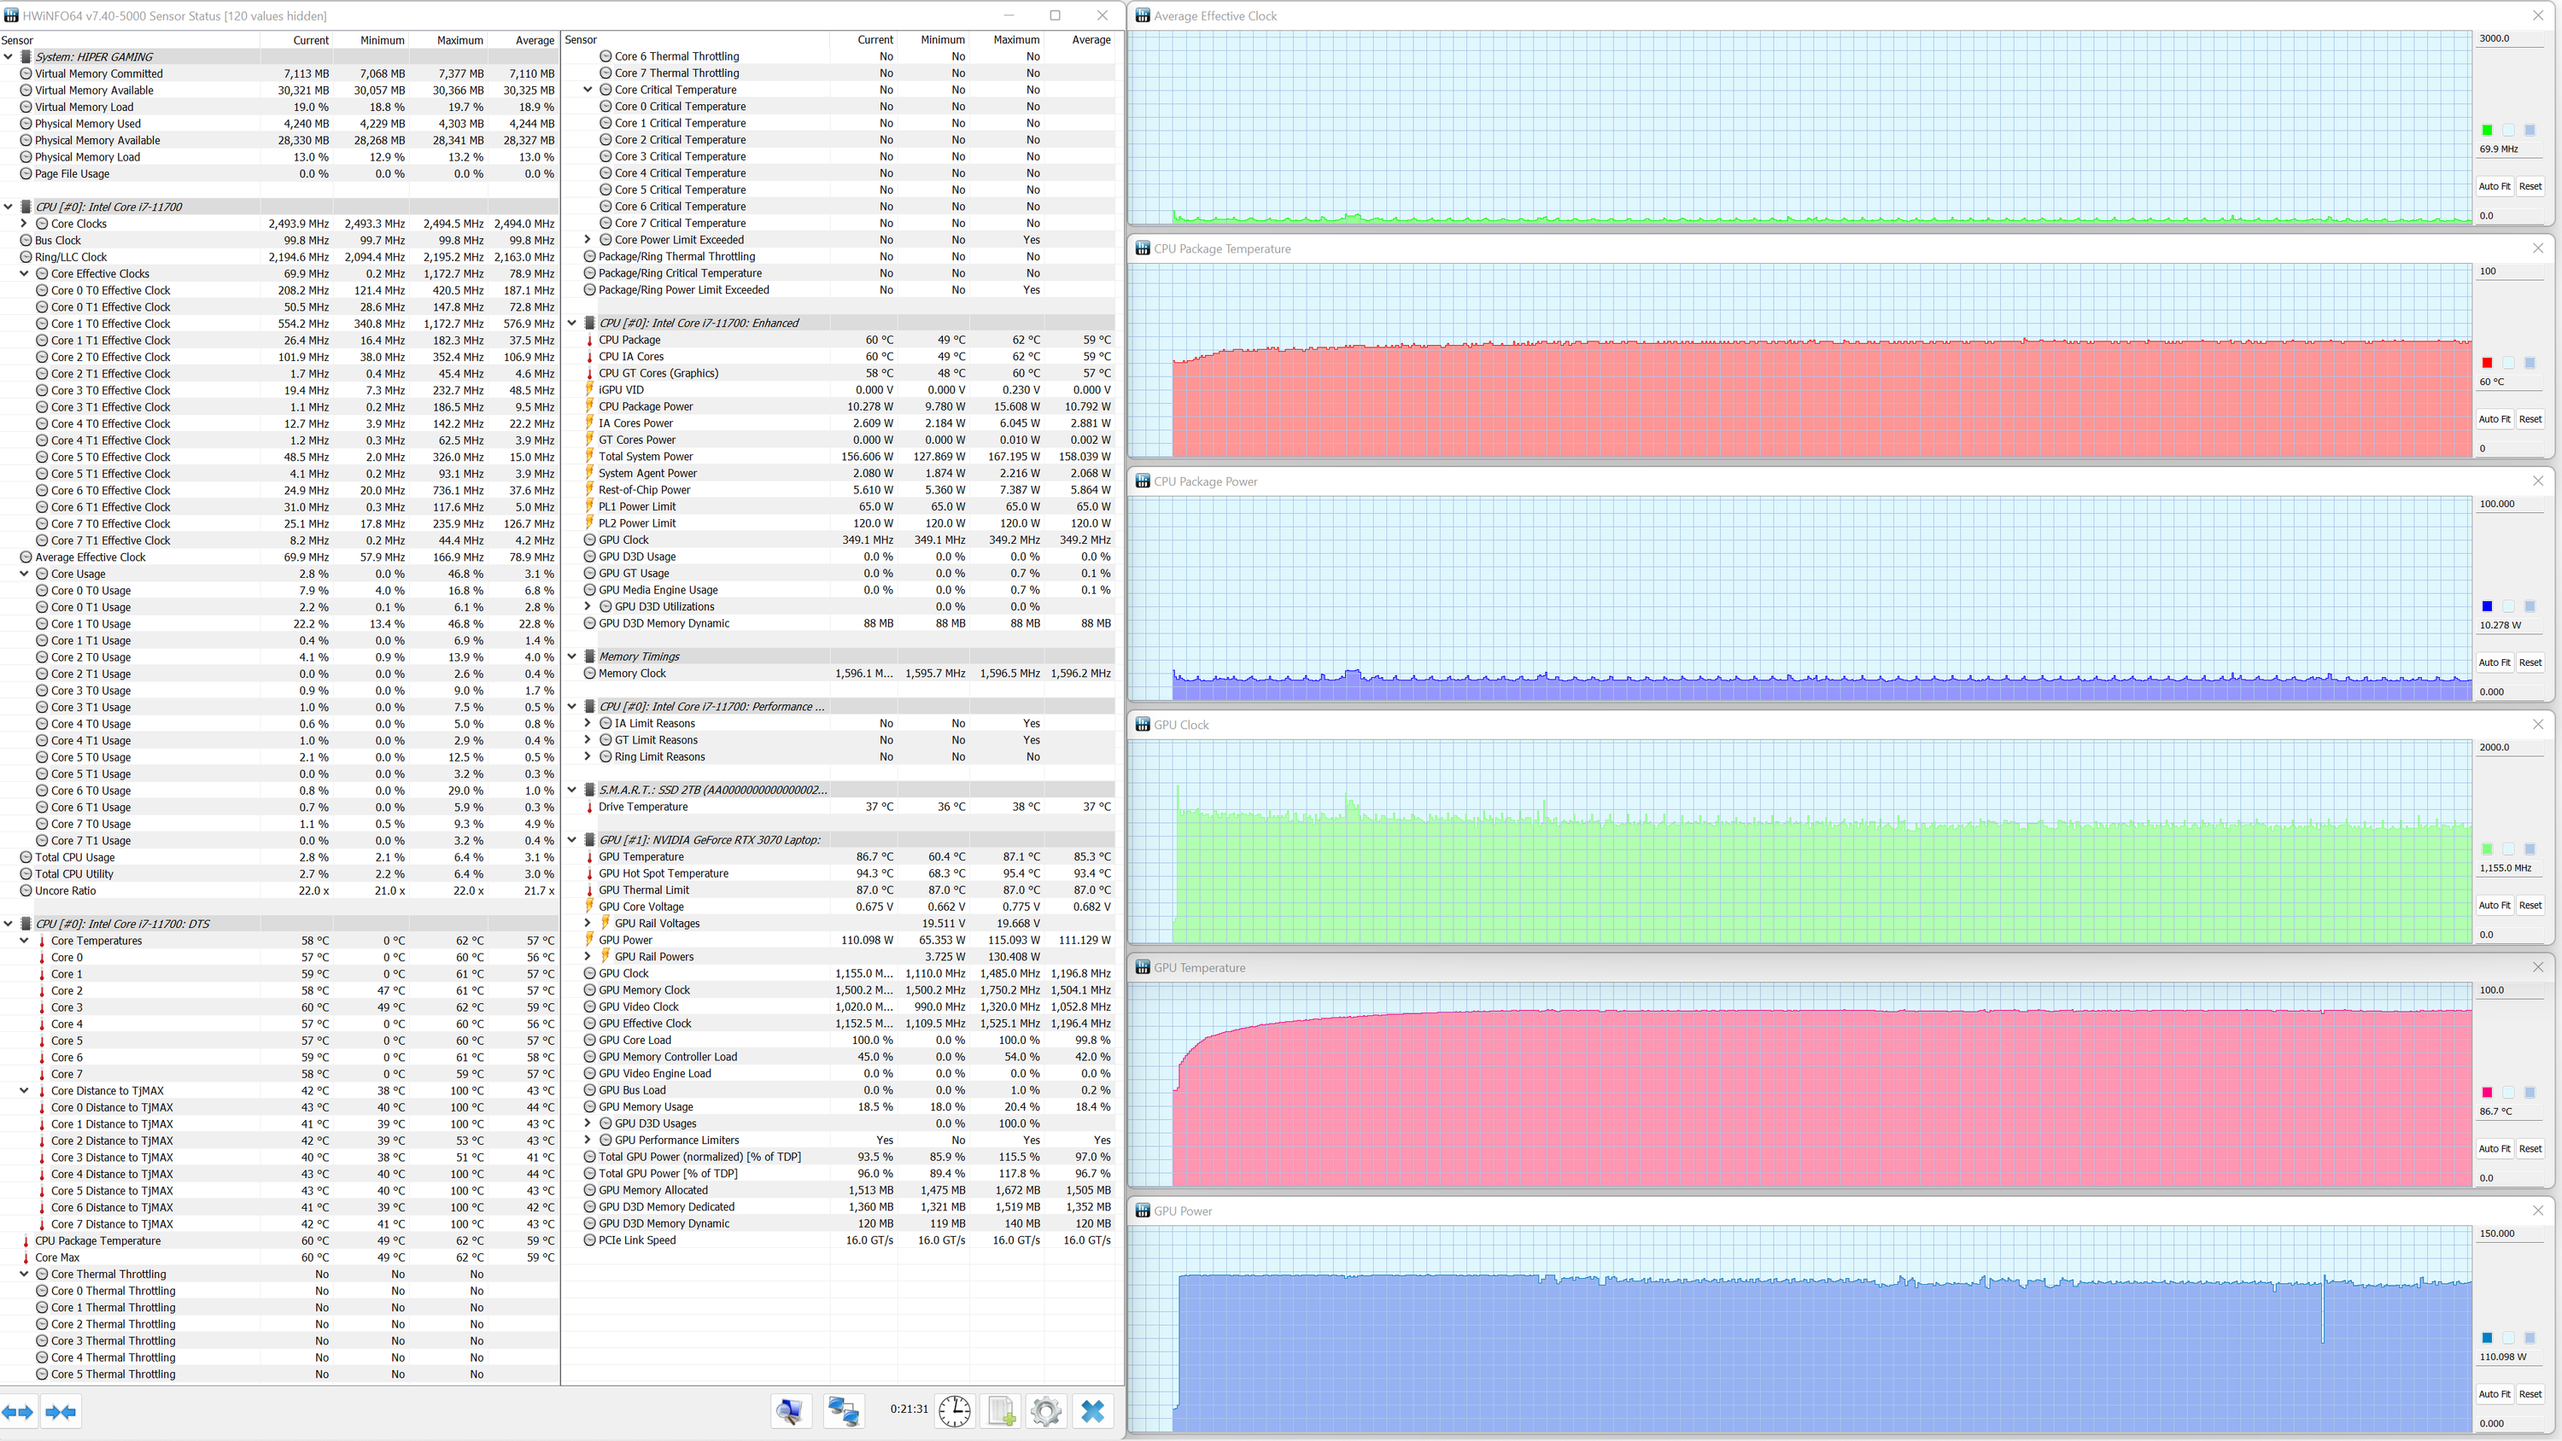Click the blue X close sensors icon
This screenshot has height=1441, width=2562.
(x=1092, y=1411)
